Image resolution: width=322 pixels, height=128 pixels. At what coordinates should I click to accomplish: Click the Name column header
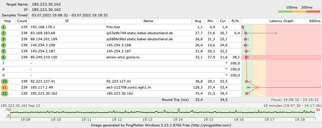coord(148,21)
